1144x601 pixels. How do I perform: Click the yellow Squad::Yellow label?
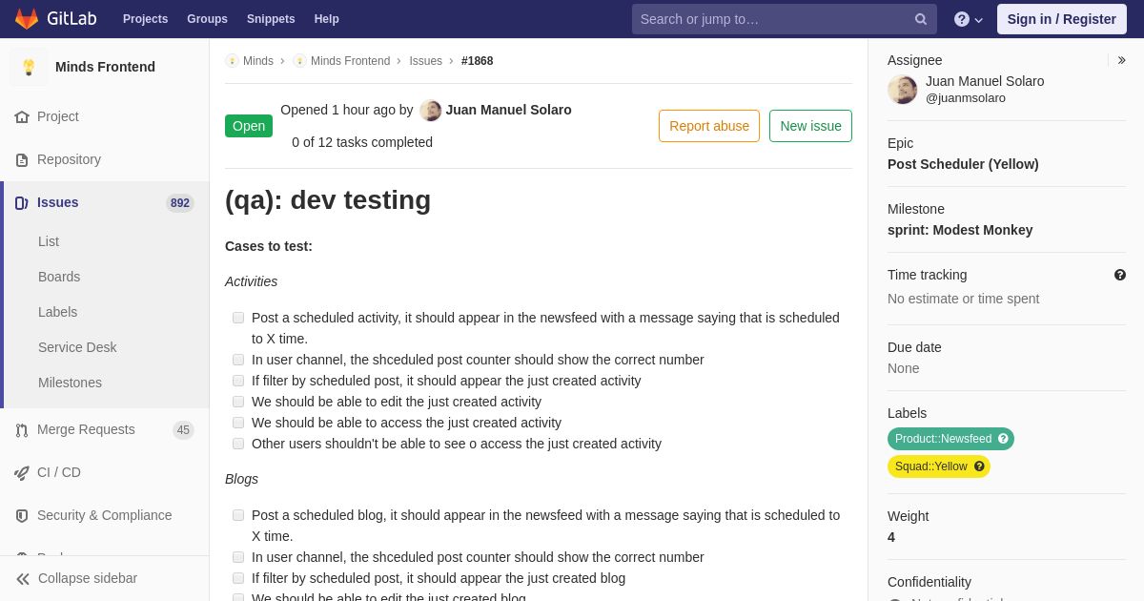click(x=930, y=466)
